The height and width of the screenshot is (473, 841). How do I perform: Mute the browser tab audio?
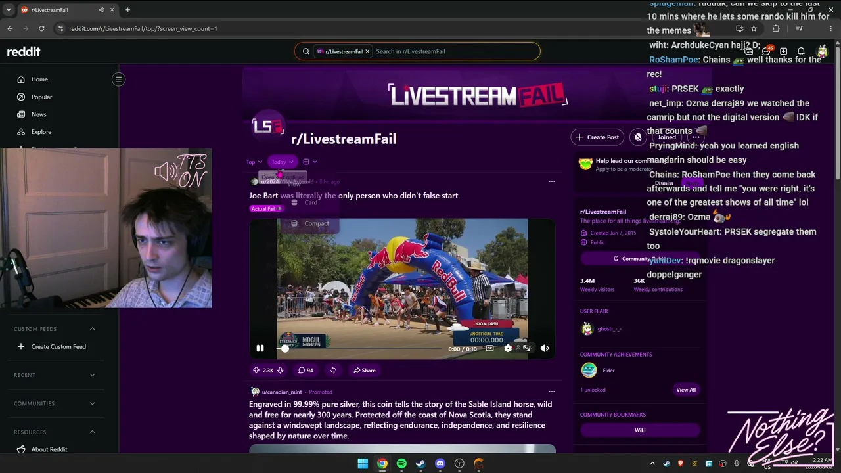click(x=101, y=10)
